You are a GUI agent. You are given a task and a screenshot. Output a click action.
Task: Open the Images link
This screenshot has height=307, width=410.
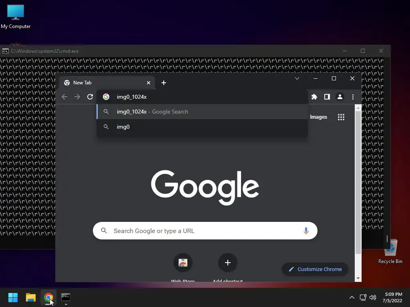point(318,117)
